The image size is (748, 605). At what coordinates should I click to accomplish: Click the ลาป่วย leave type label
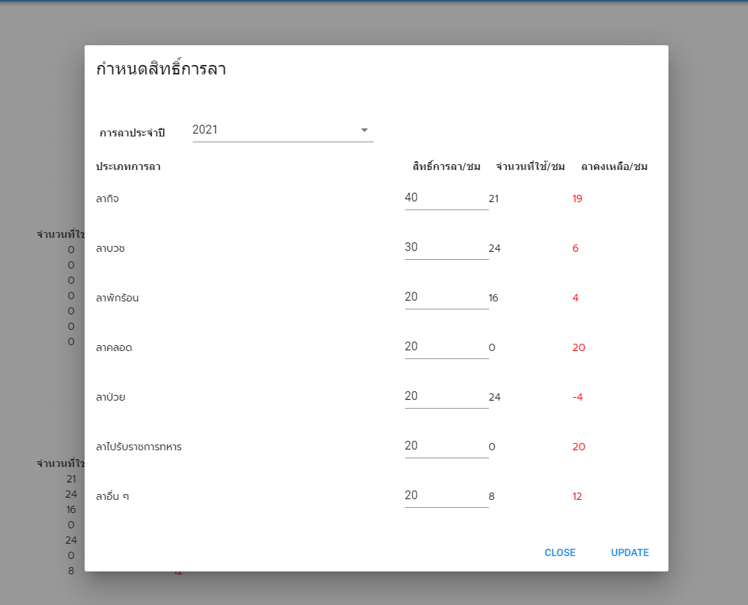[x=111, y=396]
